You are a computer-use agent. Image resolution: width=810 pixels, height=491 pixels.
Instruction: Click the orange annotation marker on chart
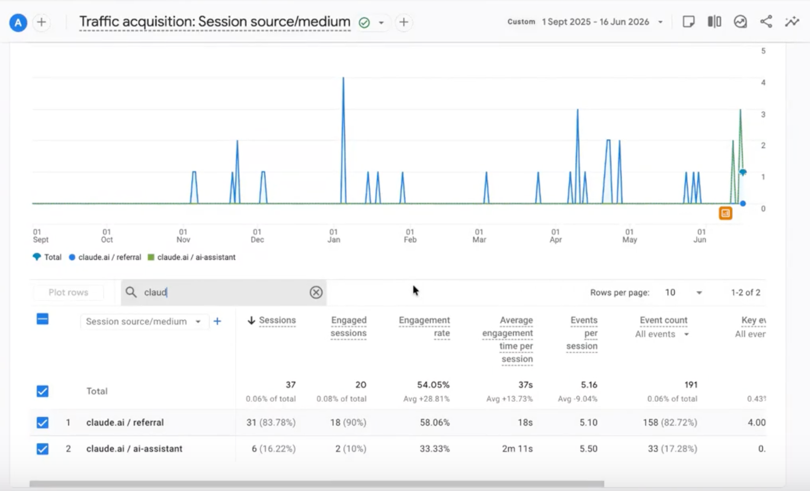(725, 213)
